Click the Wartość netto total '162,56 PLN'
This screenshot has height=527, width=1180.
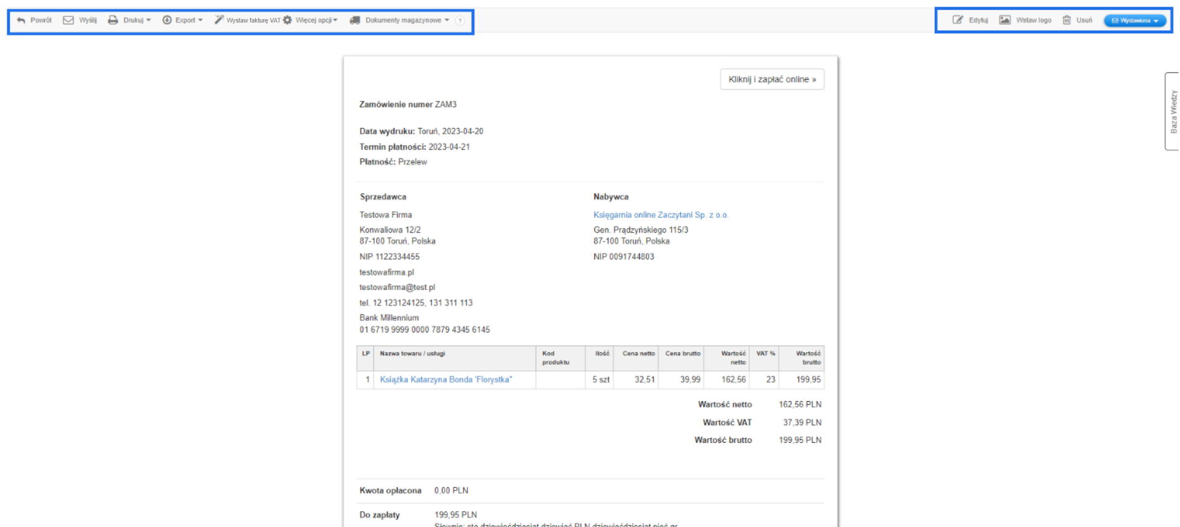click(800, 405)
